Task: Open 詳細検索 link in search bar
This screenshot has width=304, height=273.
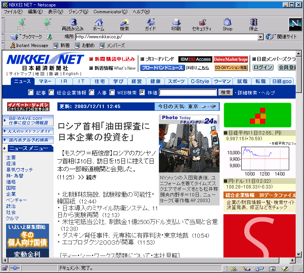Action: 247,93
